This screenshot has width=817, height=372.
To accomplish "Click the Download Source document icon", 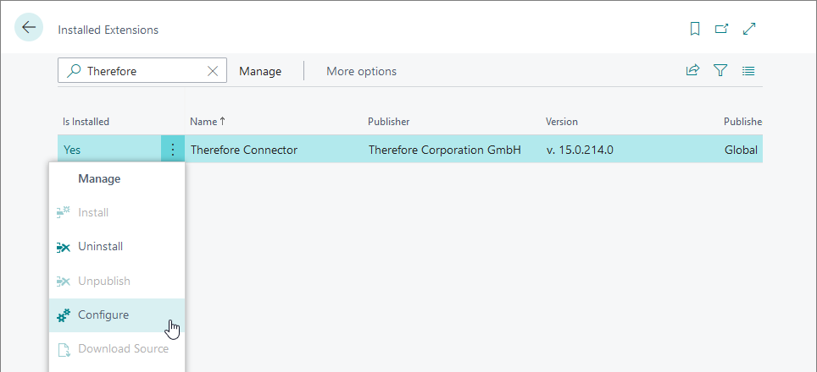I will tap(63, 350).
